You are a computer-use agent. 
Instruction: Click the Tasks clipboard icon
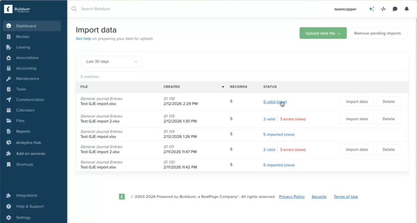click(9, 89)
